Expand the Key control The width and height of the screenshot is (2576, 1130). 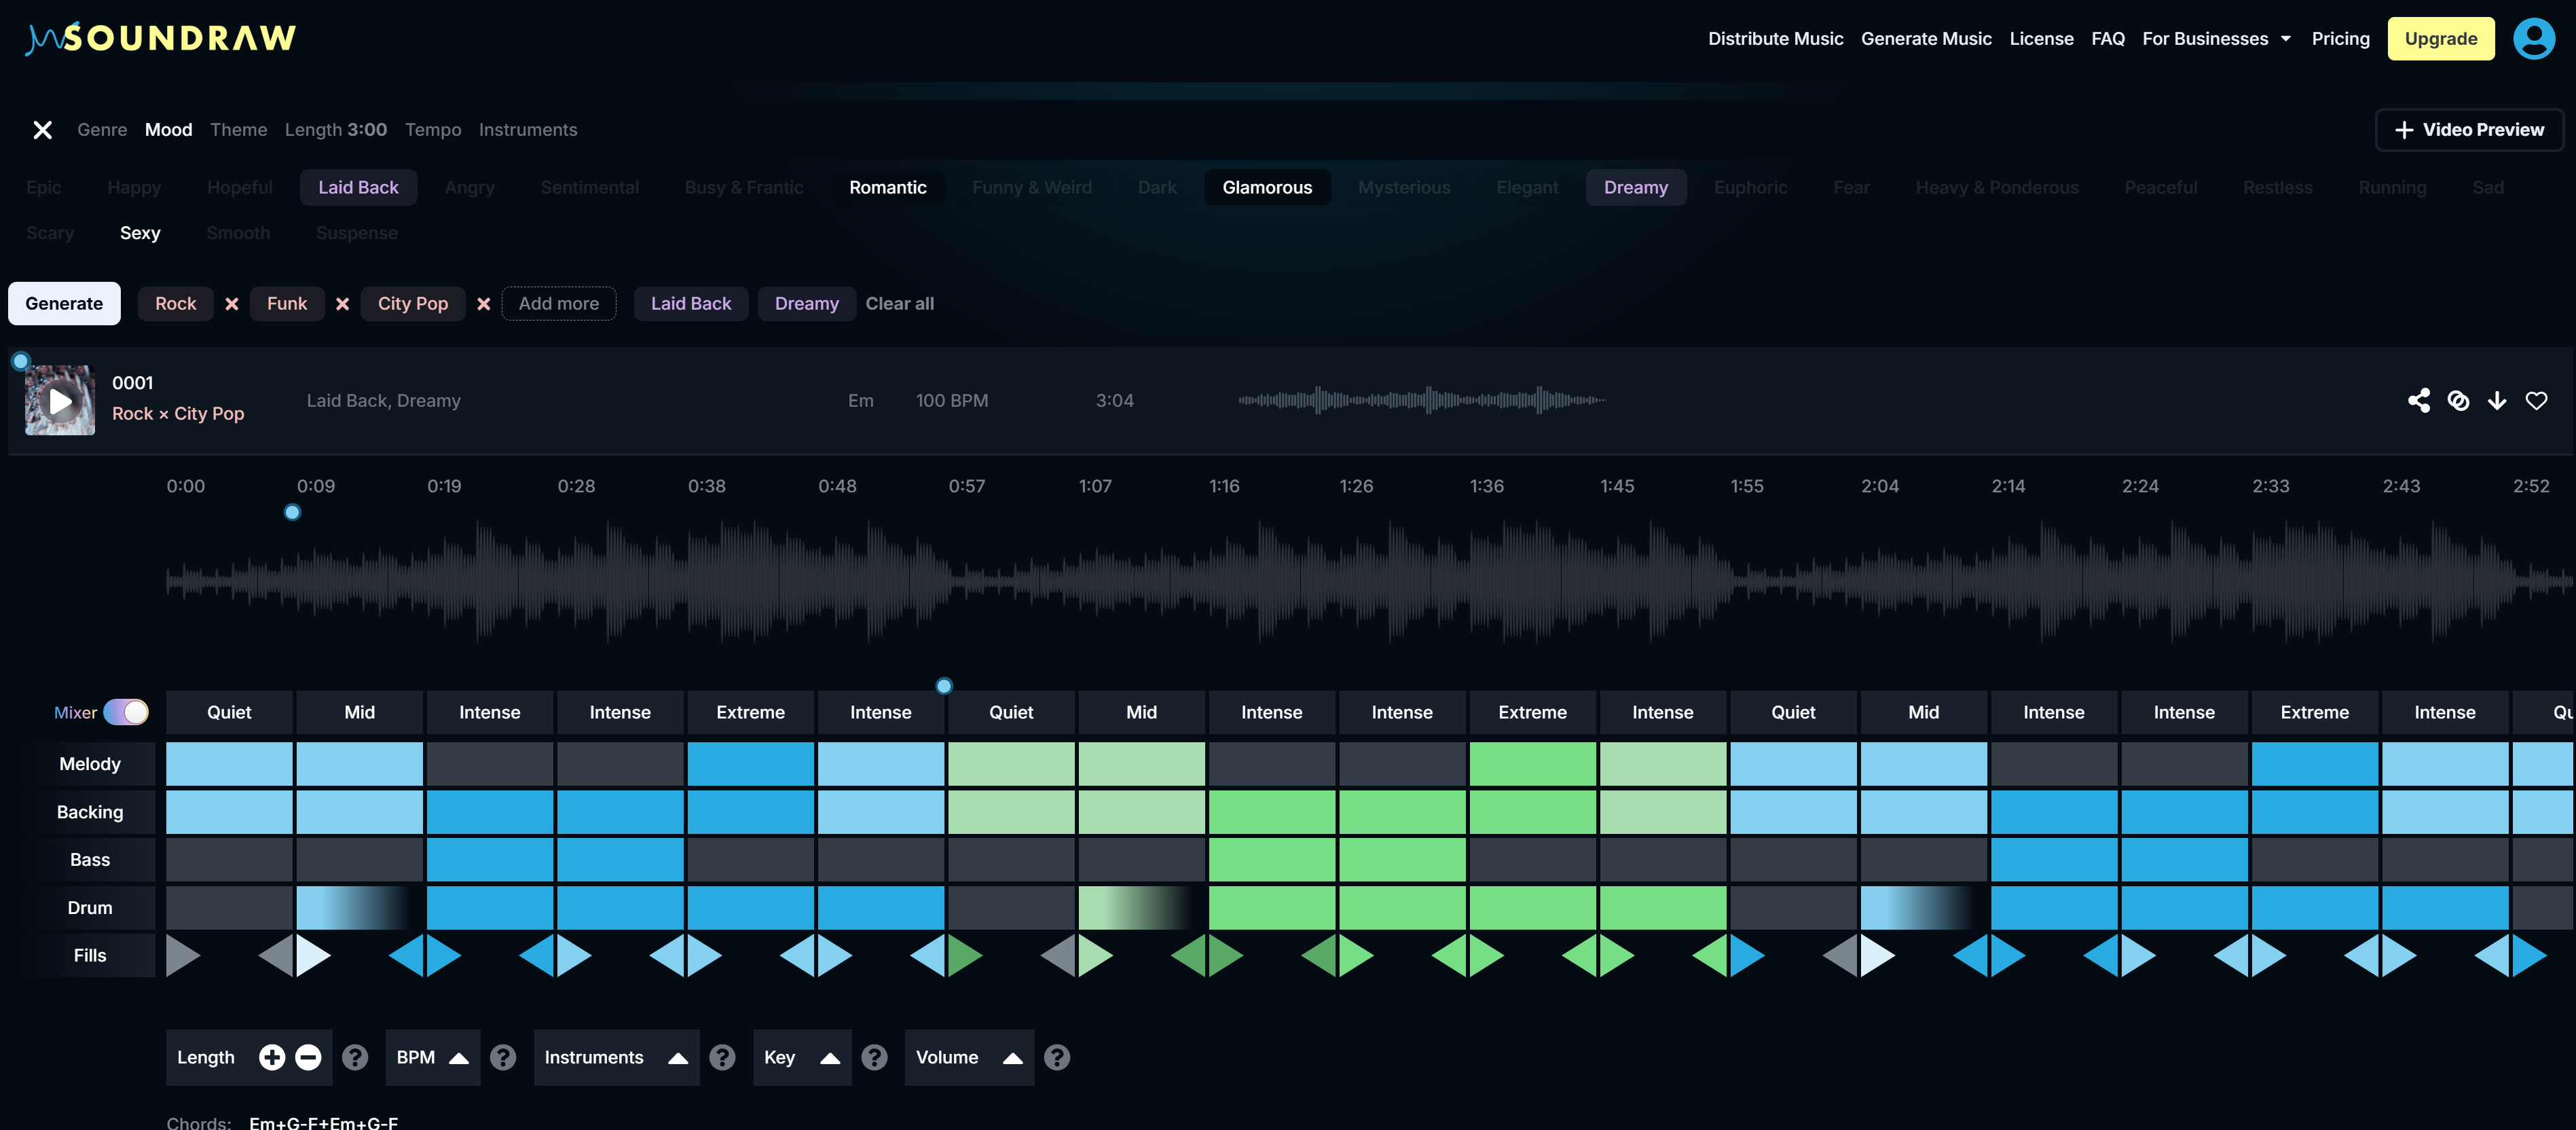pos(829,1057)
